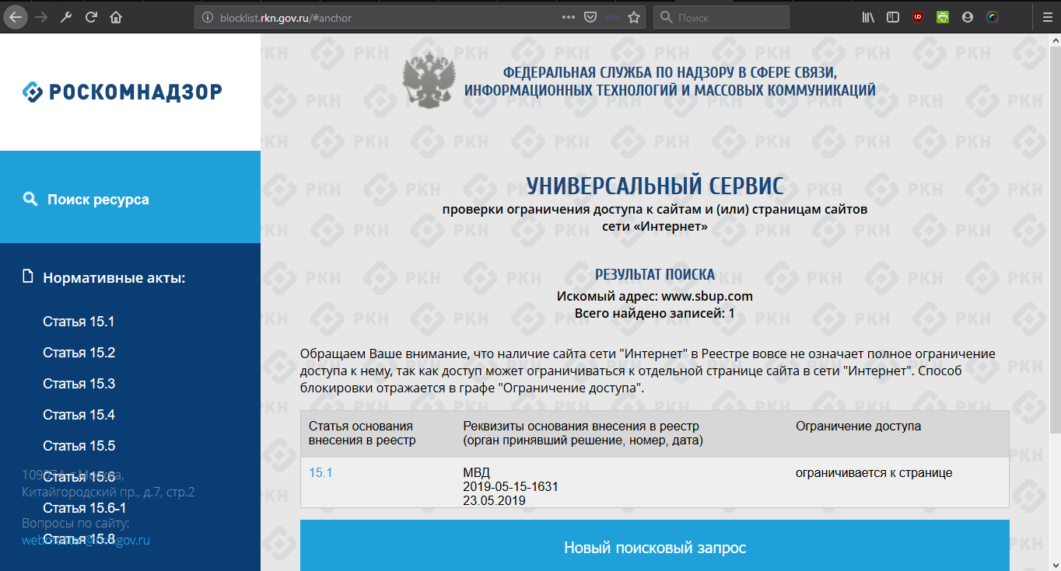Open Статья 15.2 in sidebar menu

pos(79,353)
